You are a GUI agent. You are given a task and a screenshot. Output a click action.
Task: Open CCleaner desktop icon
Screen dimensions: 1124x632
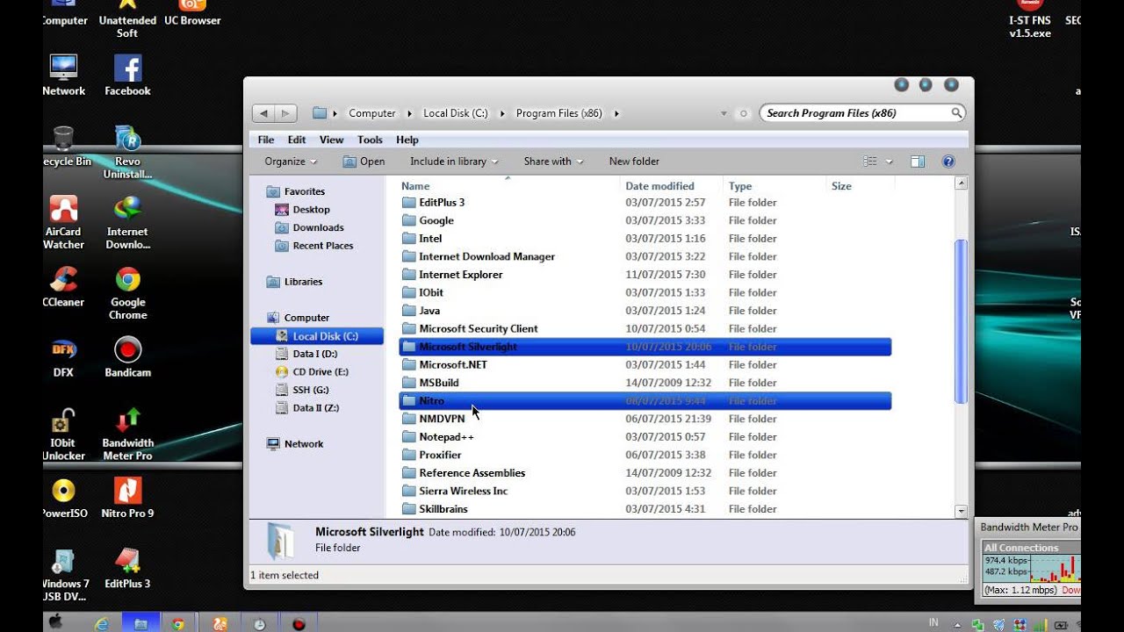click(x=63, y=287)
